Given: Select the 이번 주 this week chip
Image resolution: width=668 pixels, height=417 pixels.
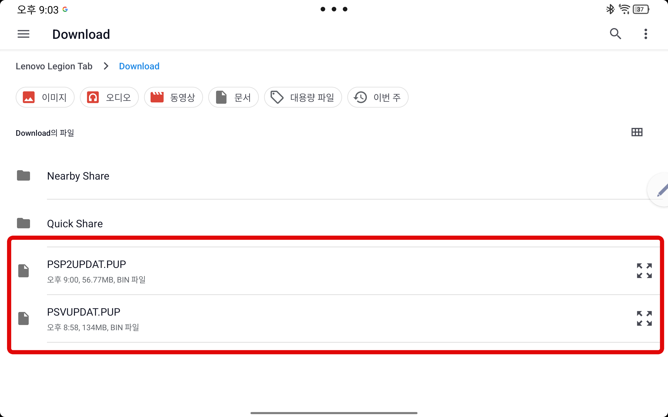Looking at the screenshot, I should coord(377,97).
